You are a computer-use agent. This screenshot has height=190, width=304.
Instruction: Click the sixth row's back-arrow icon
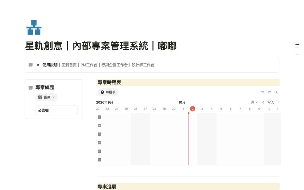point(99,160)
